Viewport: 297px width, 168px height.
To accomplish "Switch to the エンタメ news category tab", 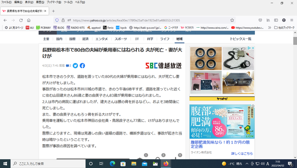I will click(x=101, y=39).
